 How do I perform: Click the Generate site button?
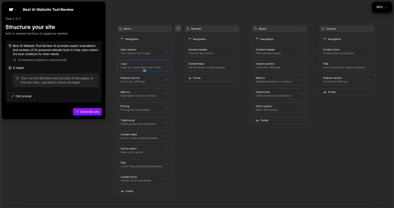tap(87, 111)
